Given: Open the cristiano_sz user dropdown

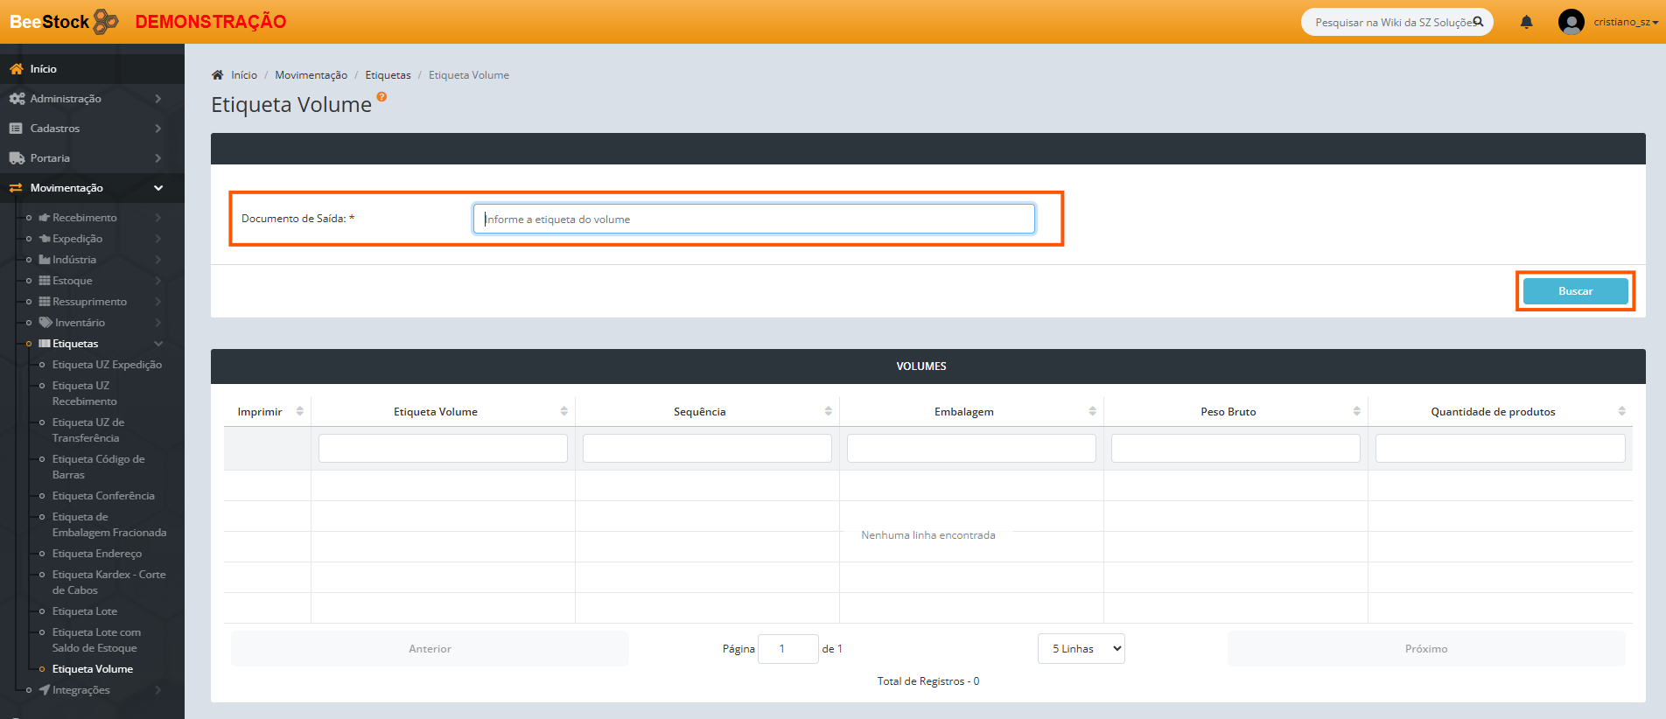Looking at the screenshot, I should (1625, 22).
